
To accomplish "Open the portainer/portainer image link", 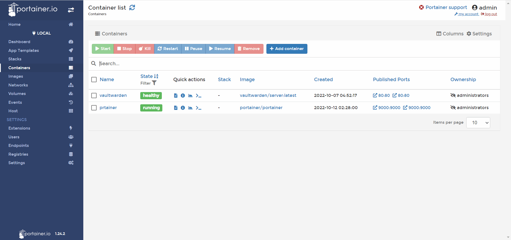I will (x=261, y=108).
